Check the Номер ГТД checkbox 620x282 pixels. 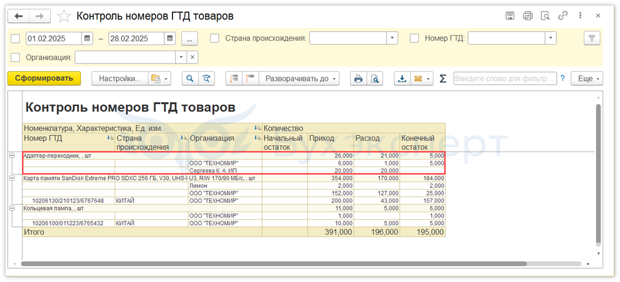click(414, 38)
